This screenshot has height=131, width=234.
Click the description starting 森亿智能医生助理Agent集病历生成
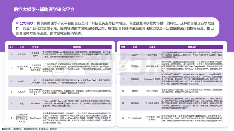(77, 54)
